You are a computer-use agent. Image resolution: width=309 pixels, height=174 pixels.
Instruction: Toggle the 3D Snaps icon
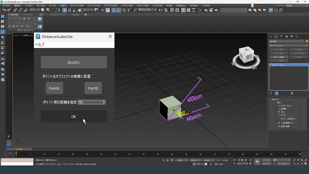(113, 10)
